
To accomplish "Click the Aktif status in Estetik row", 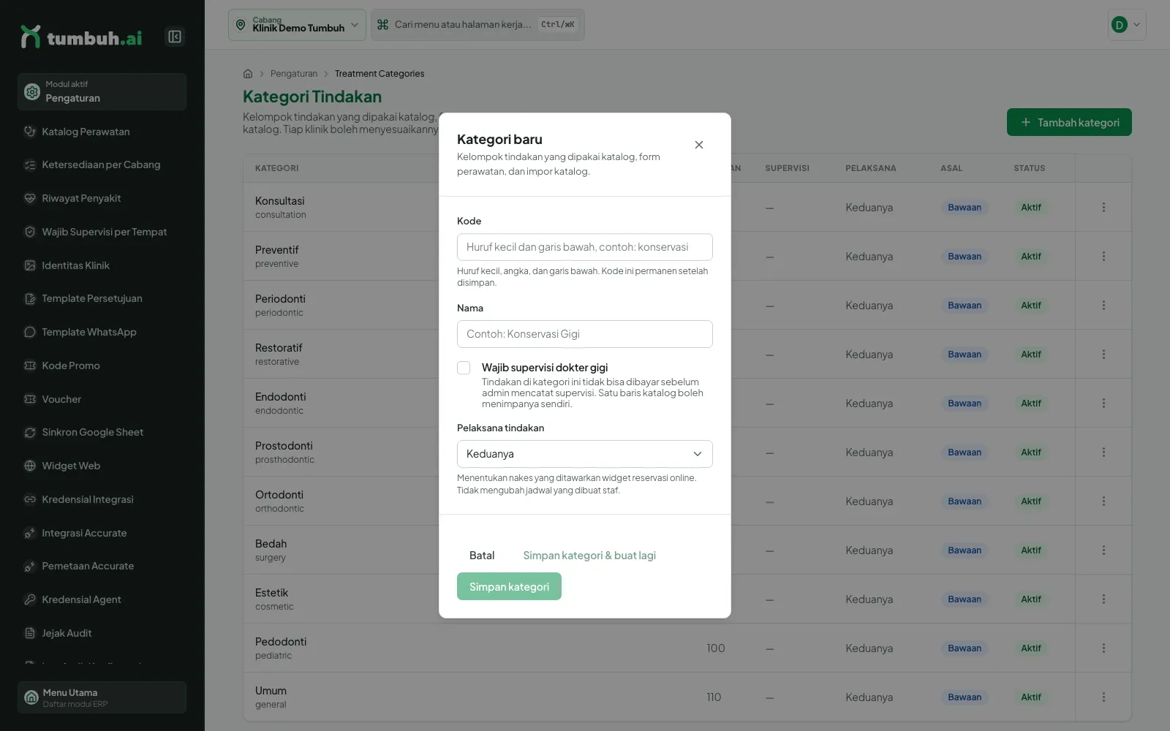I will pos(1031,599).
